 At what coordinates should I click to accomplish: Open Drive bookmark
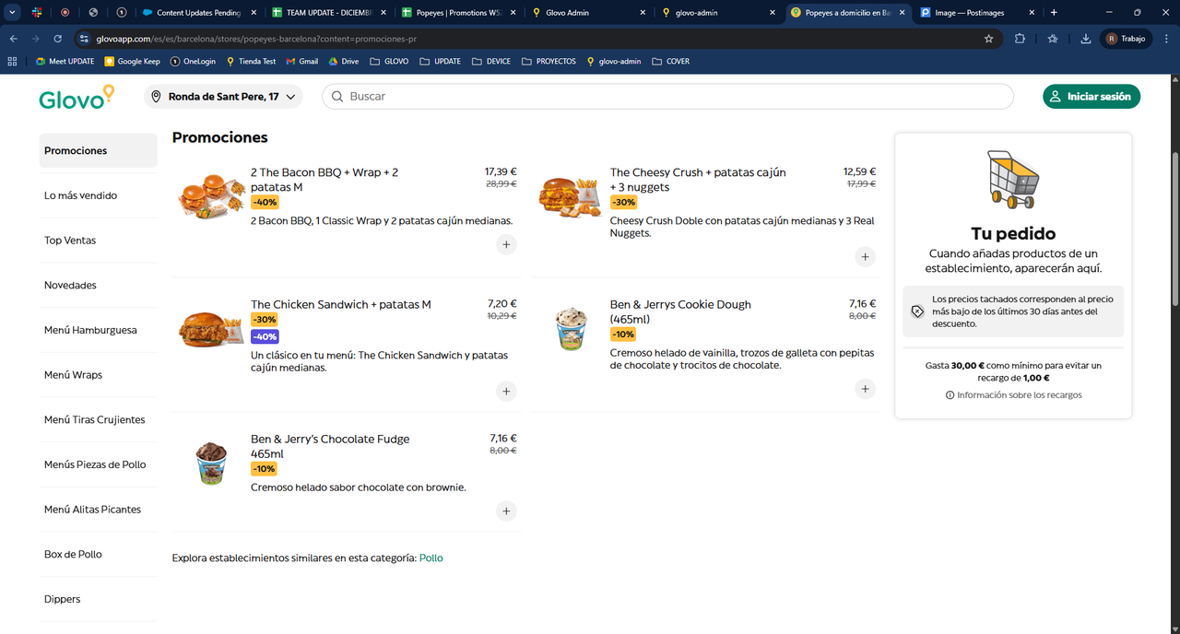343,62
